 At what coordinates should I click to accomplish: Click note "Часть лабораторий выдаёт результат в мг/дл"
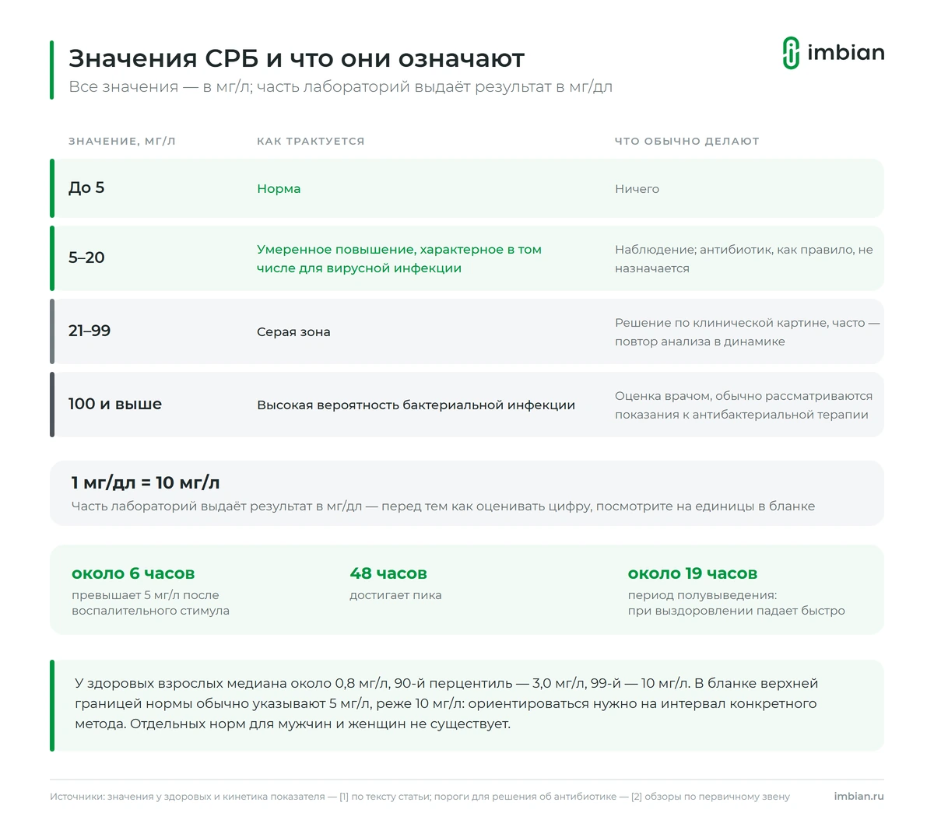[x=443, y=506]
